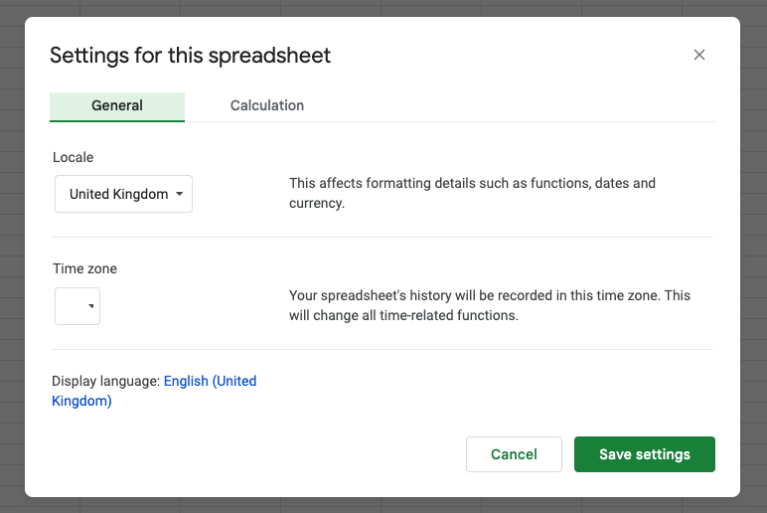
Task: Click the Time zone section label
Action: (x=84, y=268)
